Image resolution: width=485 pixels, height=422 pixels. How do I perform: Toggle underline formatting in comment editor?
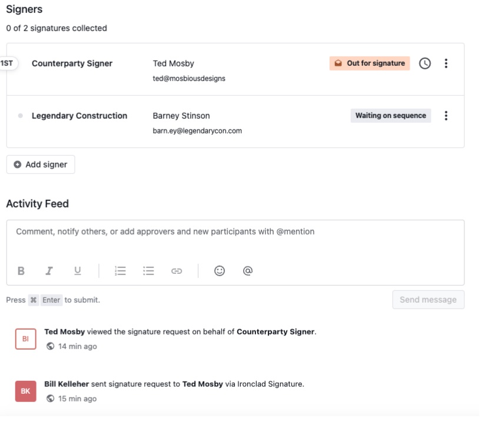click(x=78, y=271)
